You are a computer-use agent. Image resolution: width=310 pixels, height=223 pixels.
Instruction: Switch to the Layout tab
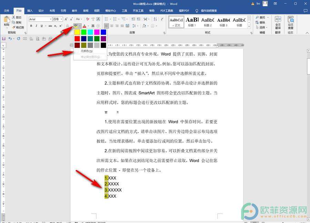pyautogui.click(x=52, y=11)
